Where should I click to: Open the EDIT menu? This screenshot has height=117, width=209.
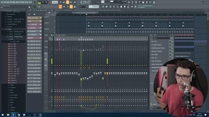coord(5,2)
